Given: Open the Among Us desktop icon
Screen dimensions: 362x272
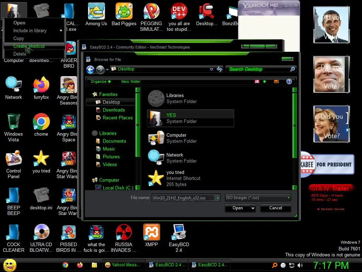Looking at the screenshot, I should tap(96, 15).
